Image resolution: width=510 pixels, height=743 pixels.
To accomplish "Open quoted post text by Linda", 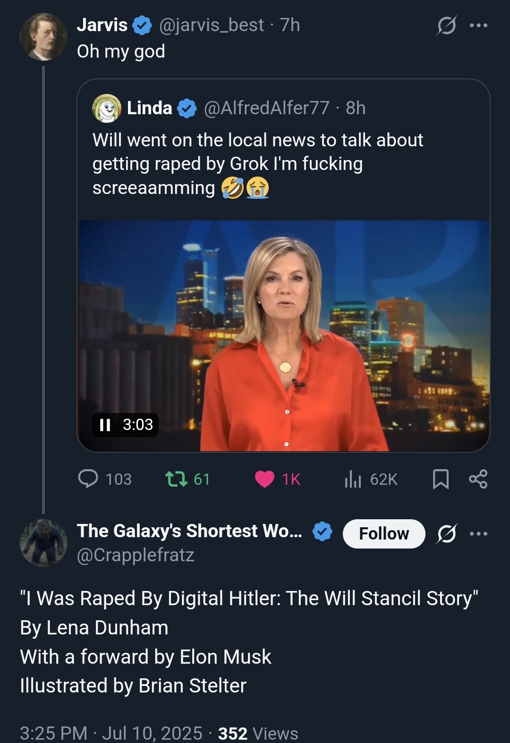I will click(x=258, y=164).
